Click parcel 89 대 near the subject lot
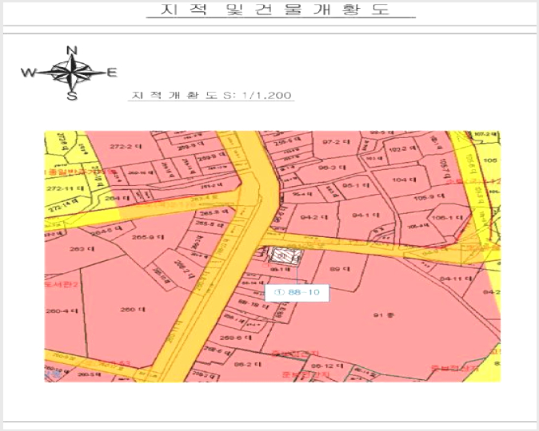The image size is (539, 431). click(340, 269)
